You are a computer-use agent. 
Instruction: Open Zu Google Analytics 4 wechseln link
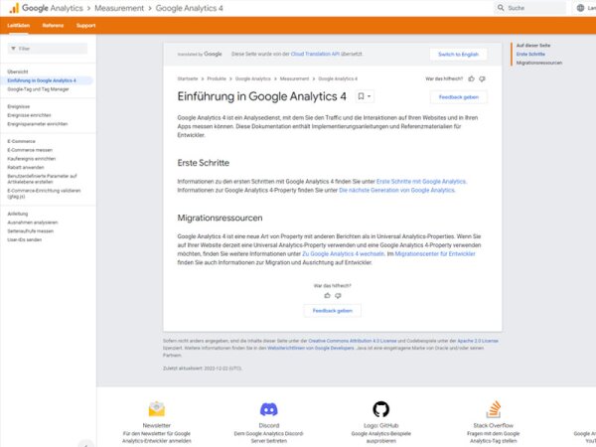click(343, 254)
